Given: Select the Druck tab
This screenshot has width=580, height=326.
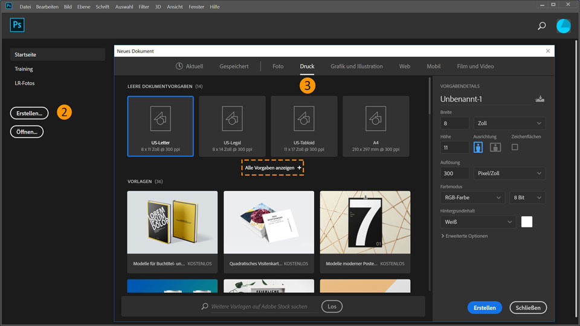Looking at the screenshot, I should [307, 66].
